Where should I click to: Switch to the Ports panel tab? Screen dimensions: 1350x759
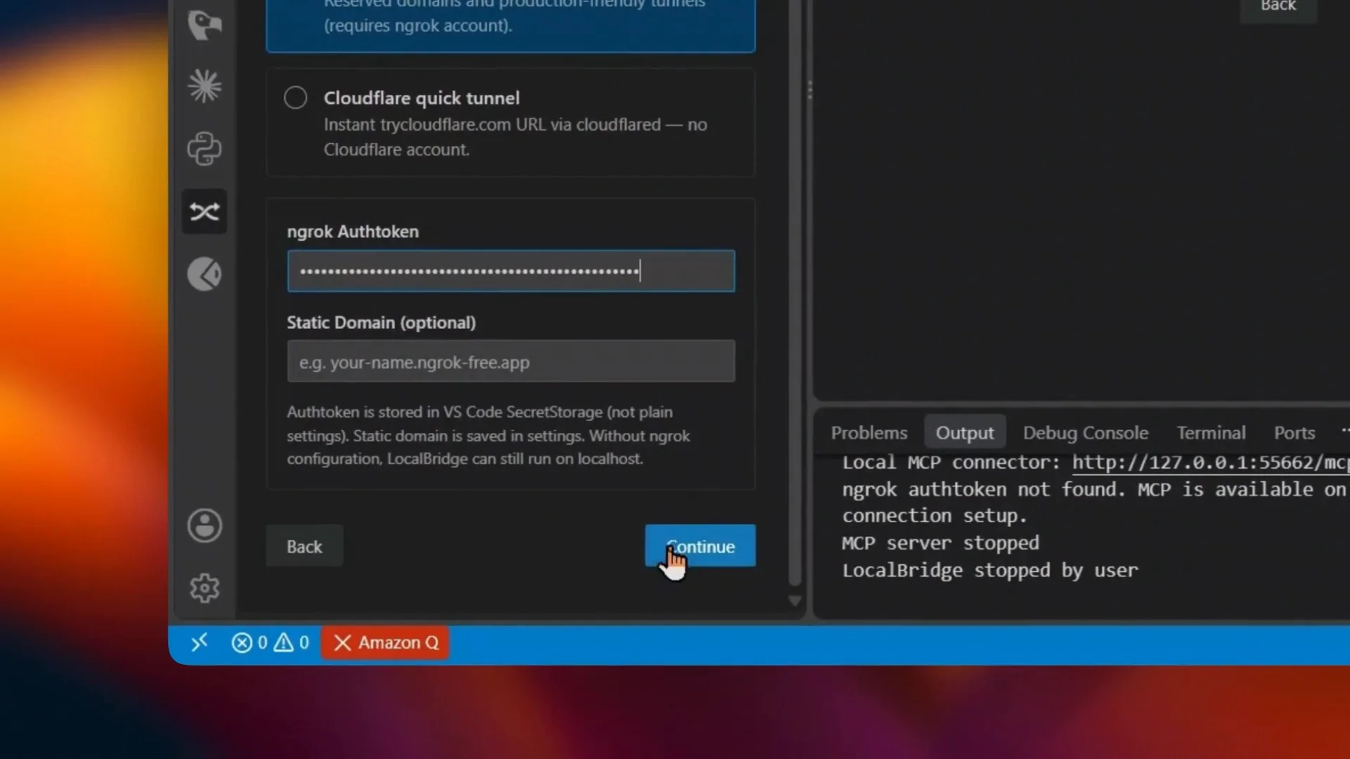click(x=1294, y=433)
